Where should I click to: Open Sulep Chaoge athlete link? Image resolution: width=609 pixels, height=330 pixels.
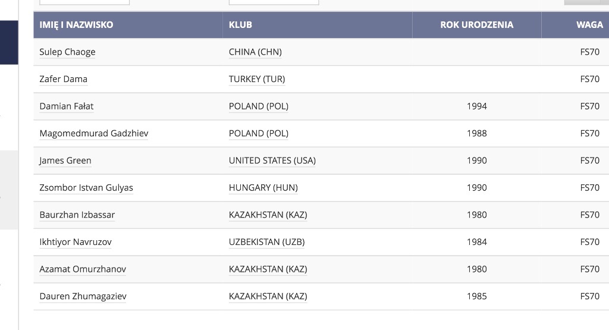[x=67, y=52]
